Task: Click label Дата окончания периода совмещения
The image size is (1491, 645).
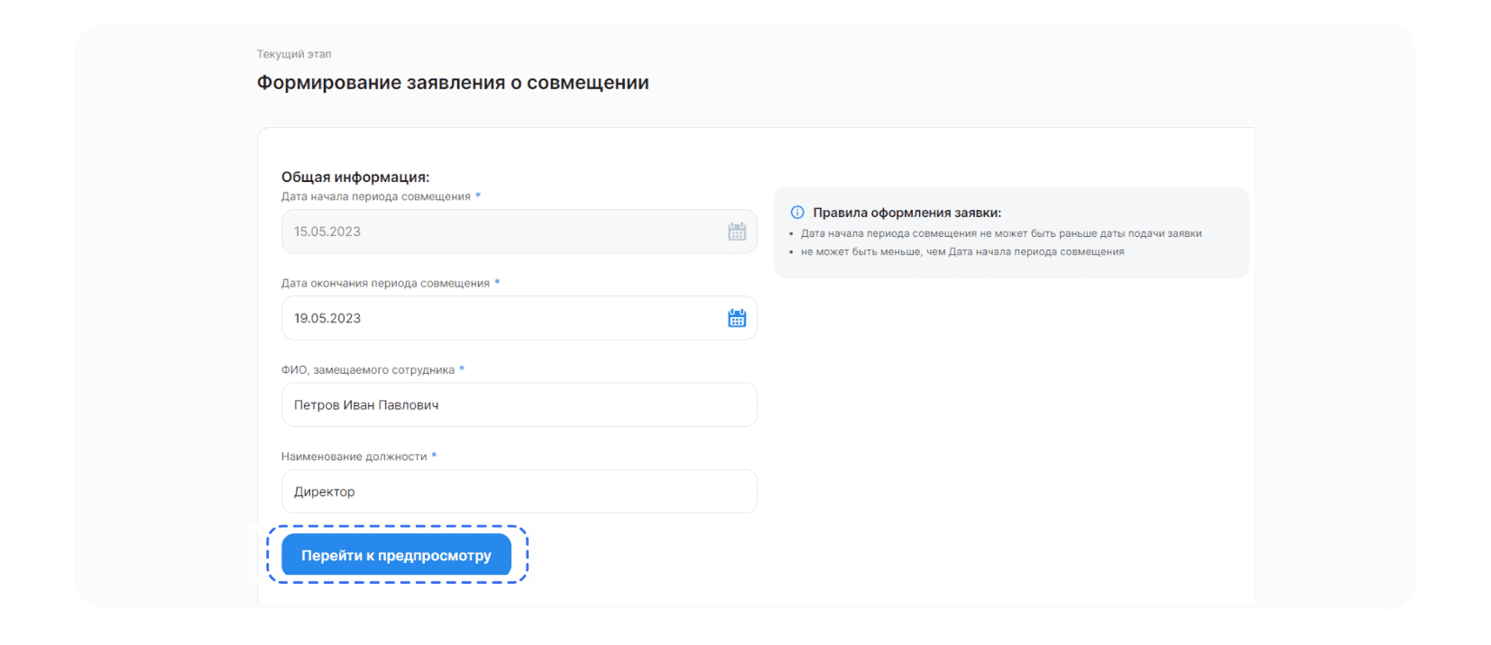Action: 385,283
